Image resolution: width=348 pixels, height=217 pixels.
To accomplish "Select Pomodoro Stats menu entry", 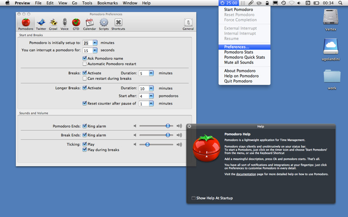I will [239, 52].
